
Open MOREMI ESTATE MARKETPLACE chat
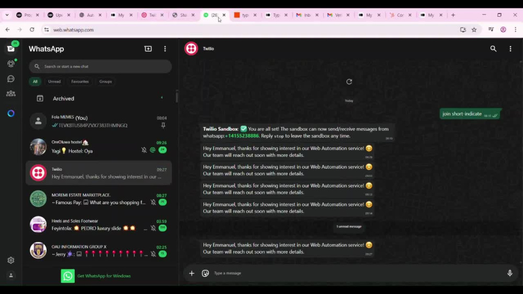[99, 199]
